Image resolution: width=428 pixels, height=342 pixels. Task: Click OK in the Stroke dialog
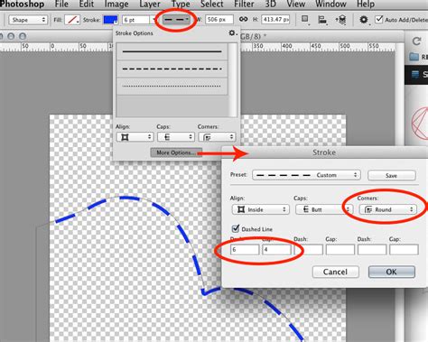coord(392,272)
